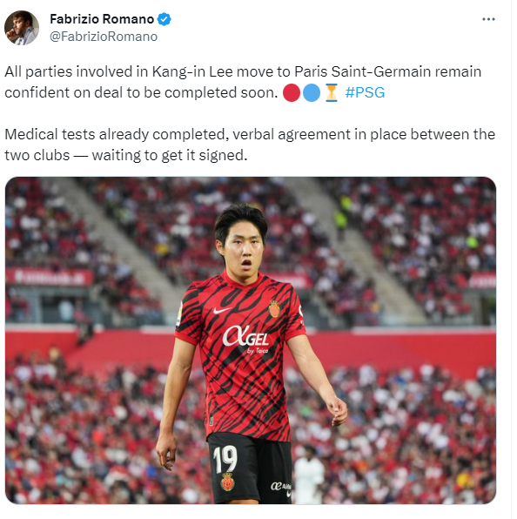Screen dimensions: 517x519
Task: Click the hourglass emoji
Action: (332, 92)
